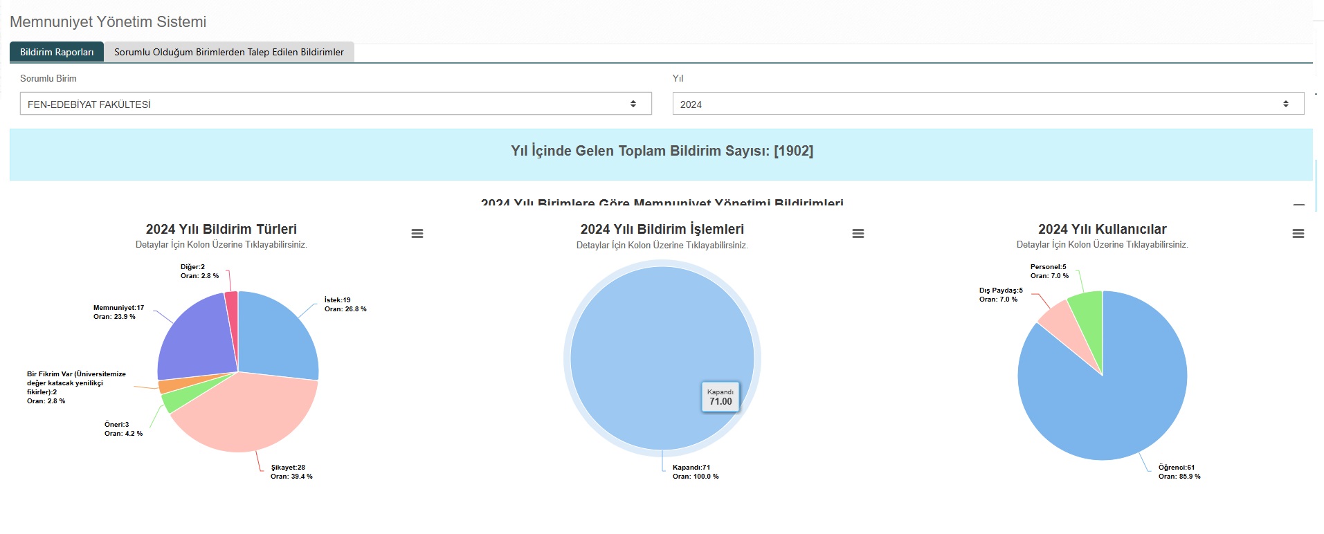Collapse the Birimlere Göre section minus icon
1324x534 pixels.
[1298, 205]
